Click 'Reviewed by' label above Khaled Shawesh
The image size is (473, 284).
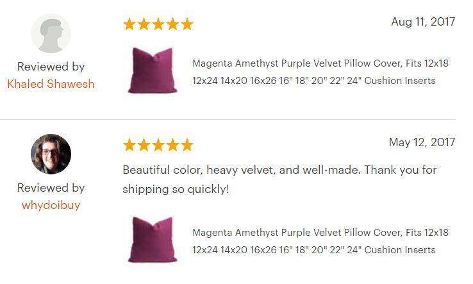51,67
